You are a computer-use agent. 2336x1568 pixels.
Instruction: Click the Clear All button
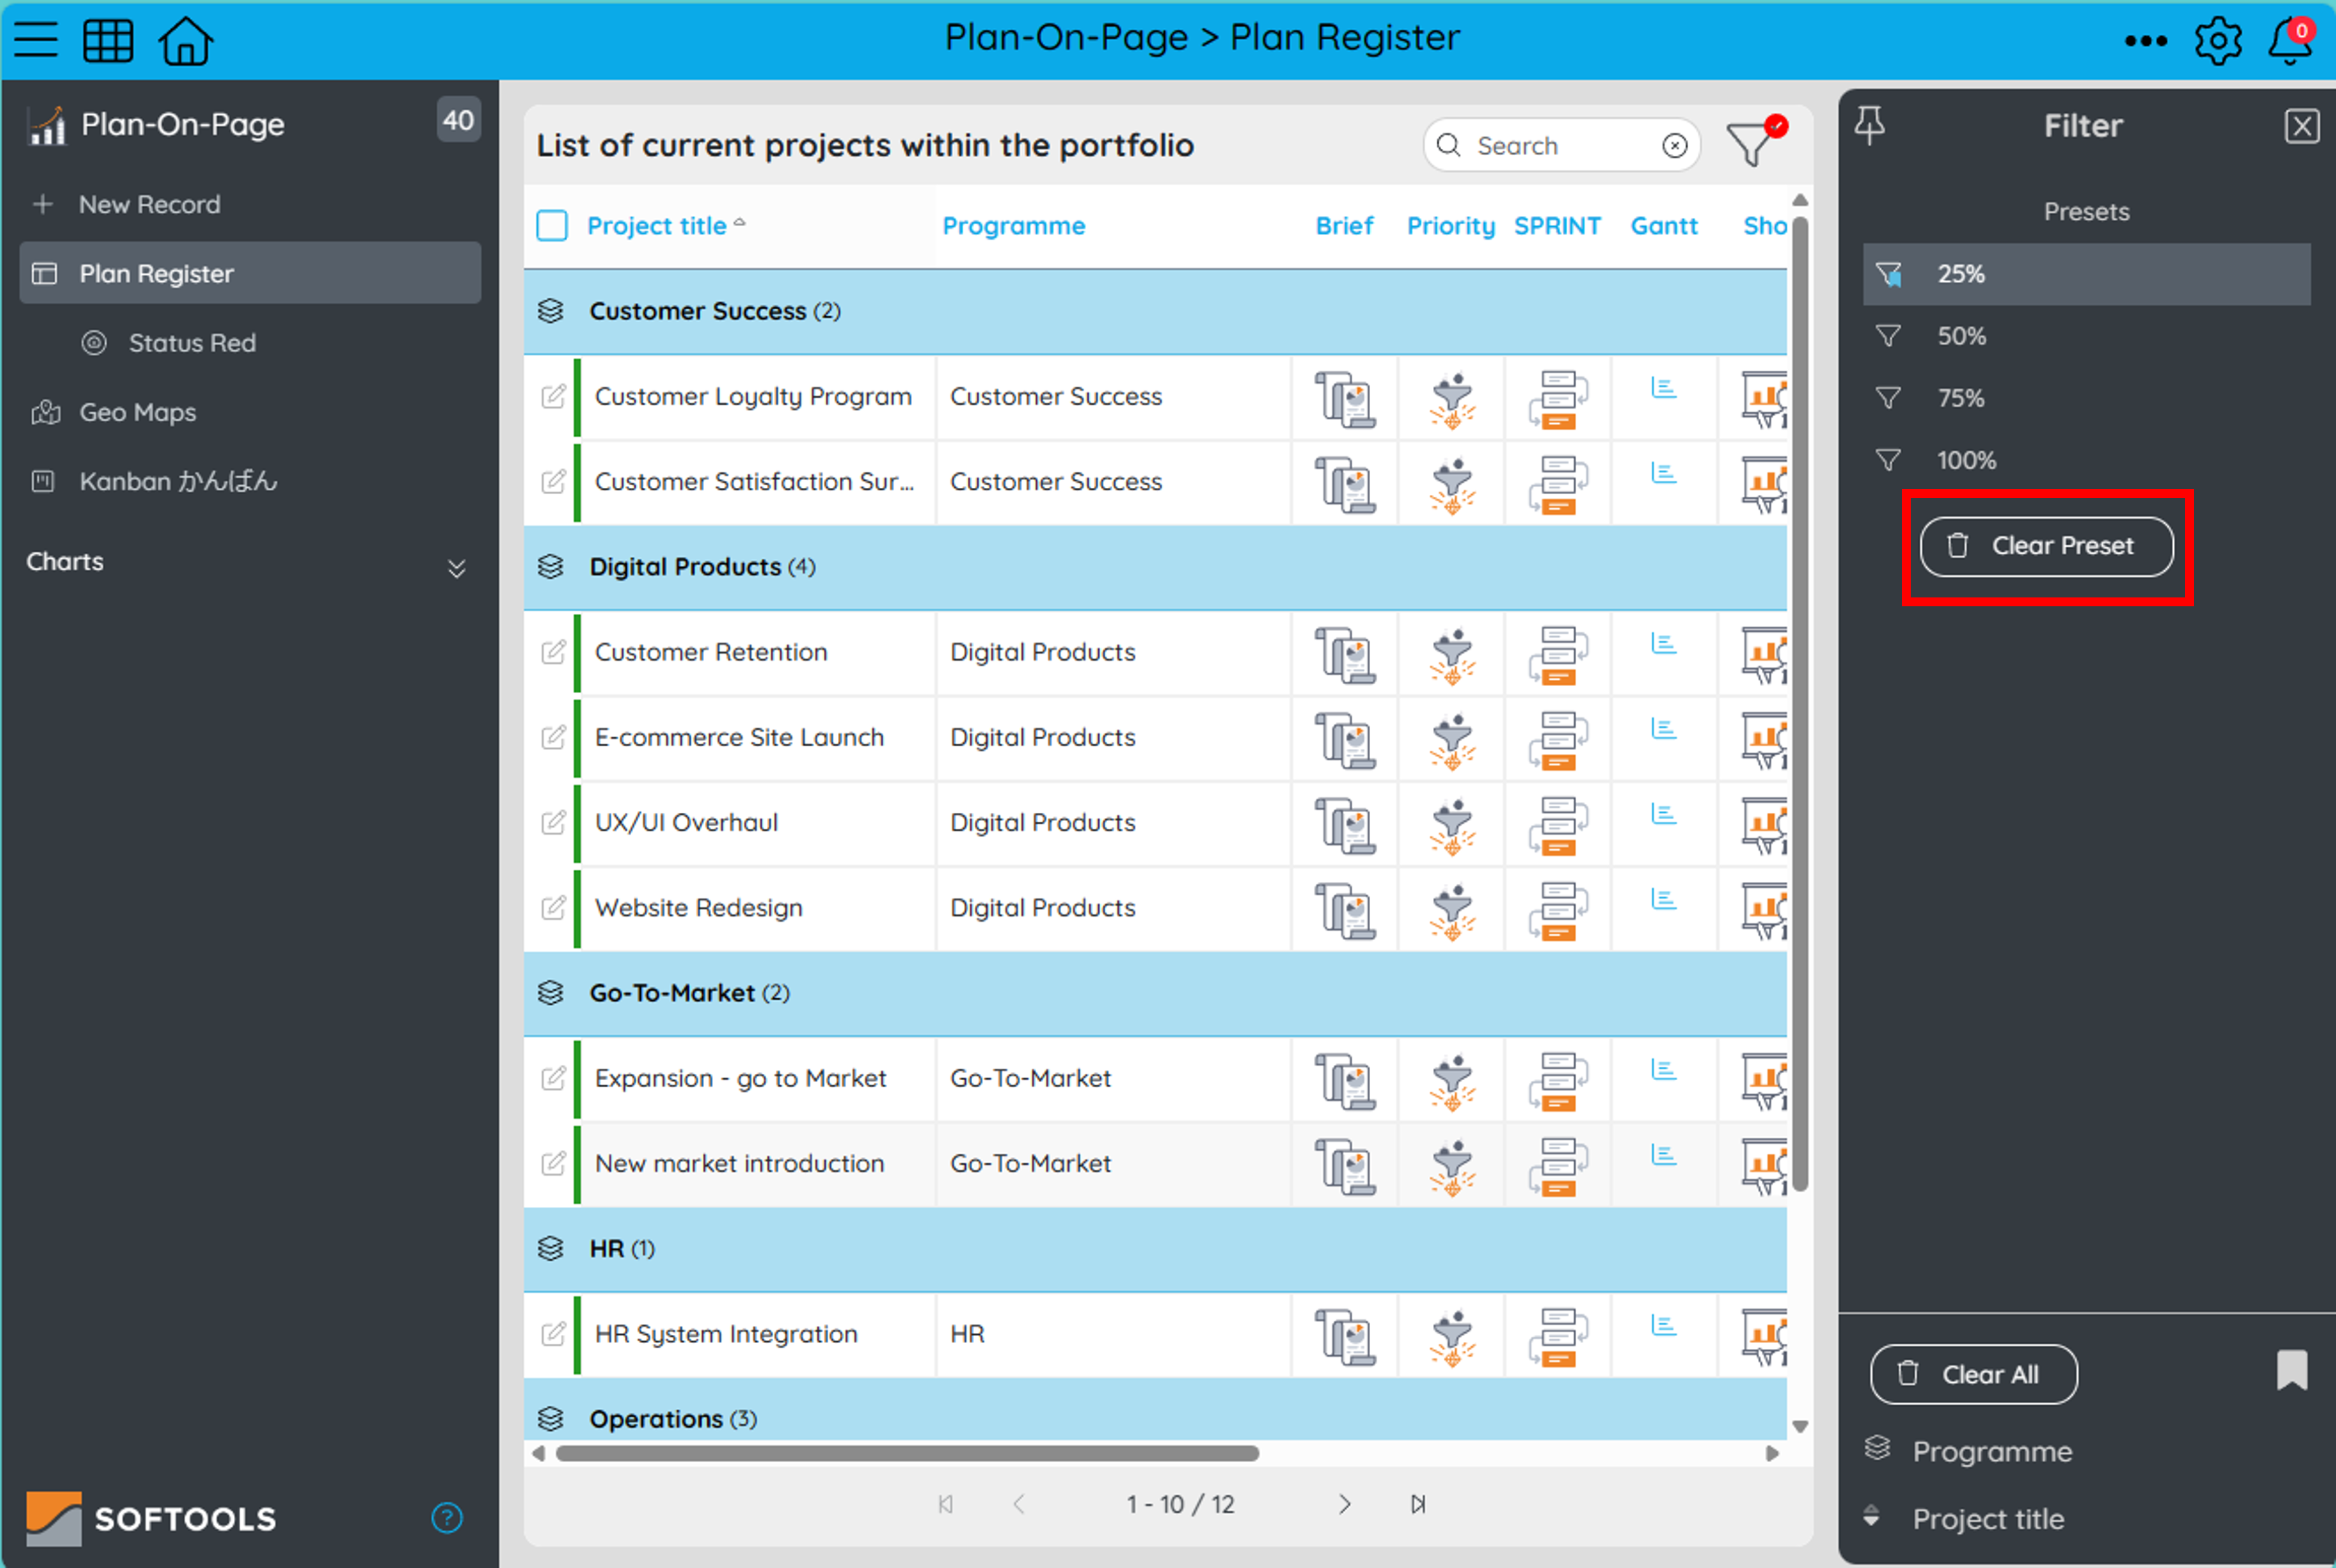pyautogui.click(x=1973, y=1374)
